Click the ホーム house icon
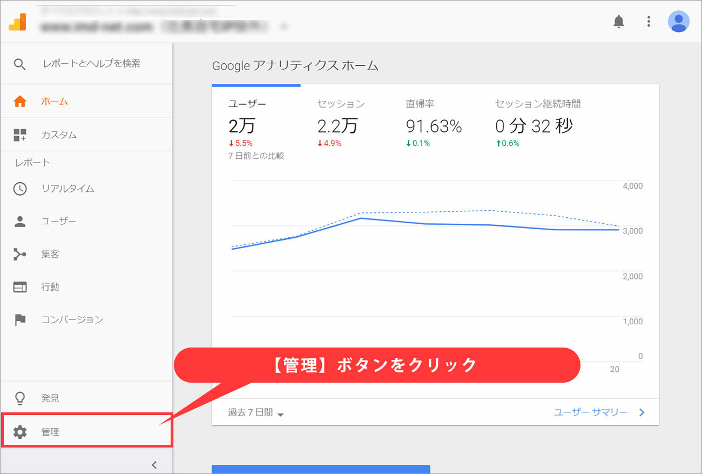Screen dimensions: 702x474 point(20,101)
